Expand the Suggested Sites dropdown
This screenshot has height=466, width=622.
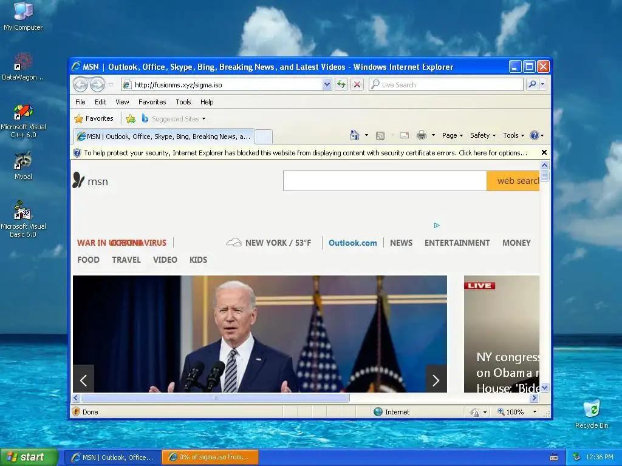(x=204, y=119)
